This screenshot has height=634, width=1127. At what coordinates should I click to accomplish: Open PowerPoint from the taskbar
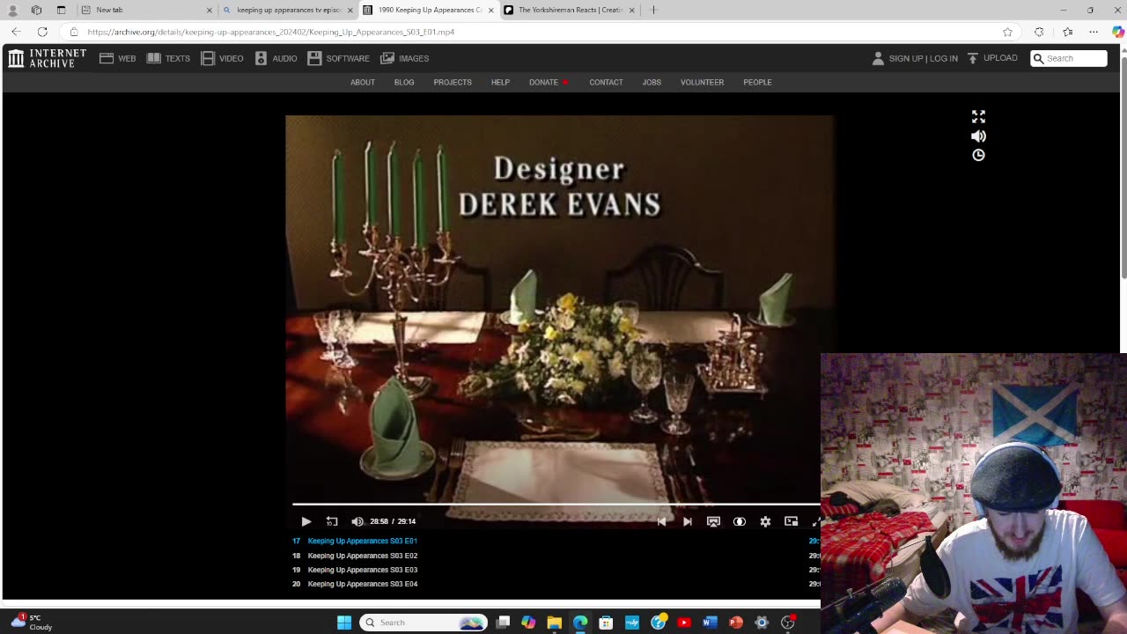736,623
